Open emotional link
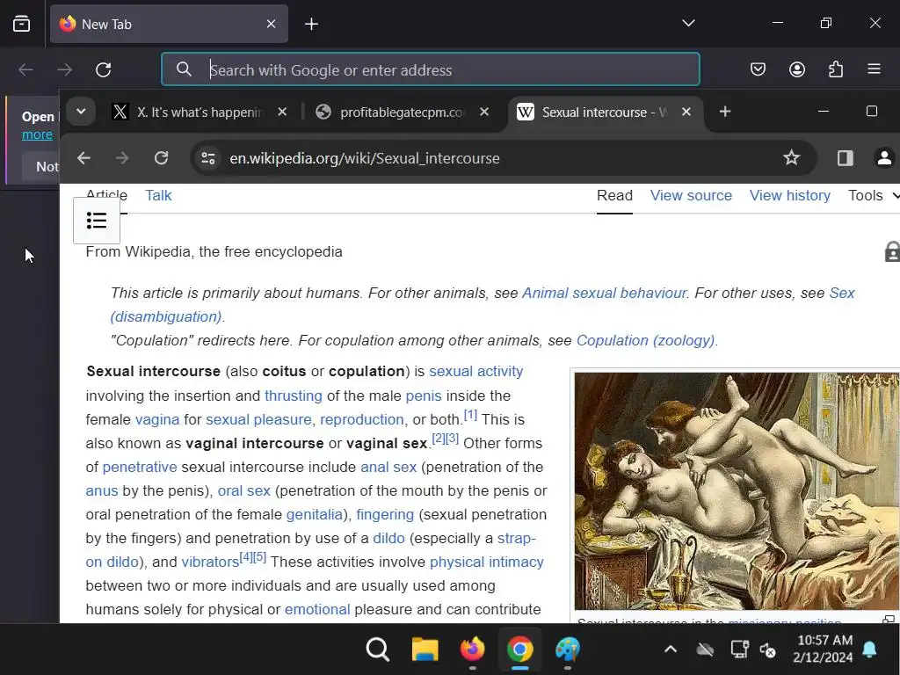The height and width of the screenshot is (675, 900). [317, 609]
